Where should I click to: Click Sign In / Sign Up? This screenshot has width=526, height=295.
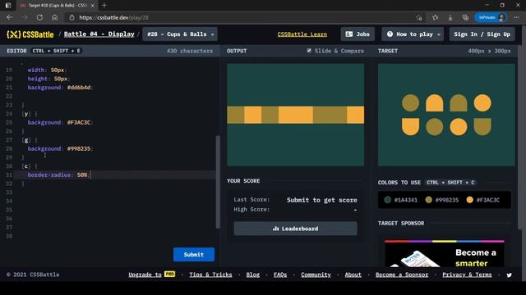pos(482,34)
